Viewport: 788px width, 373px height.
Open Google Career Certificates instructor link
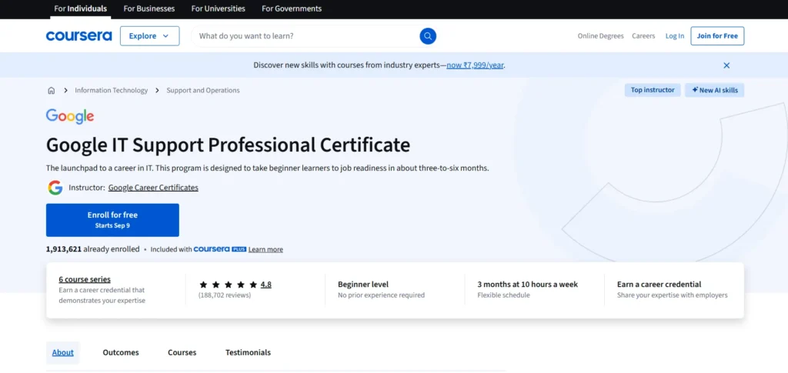click(153, 188)
